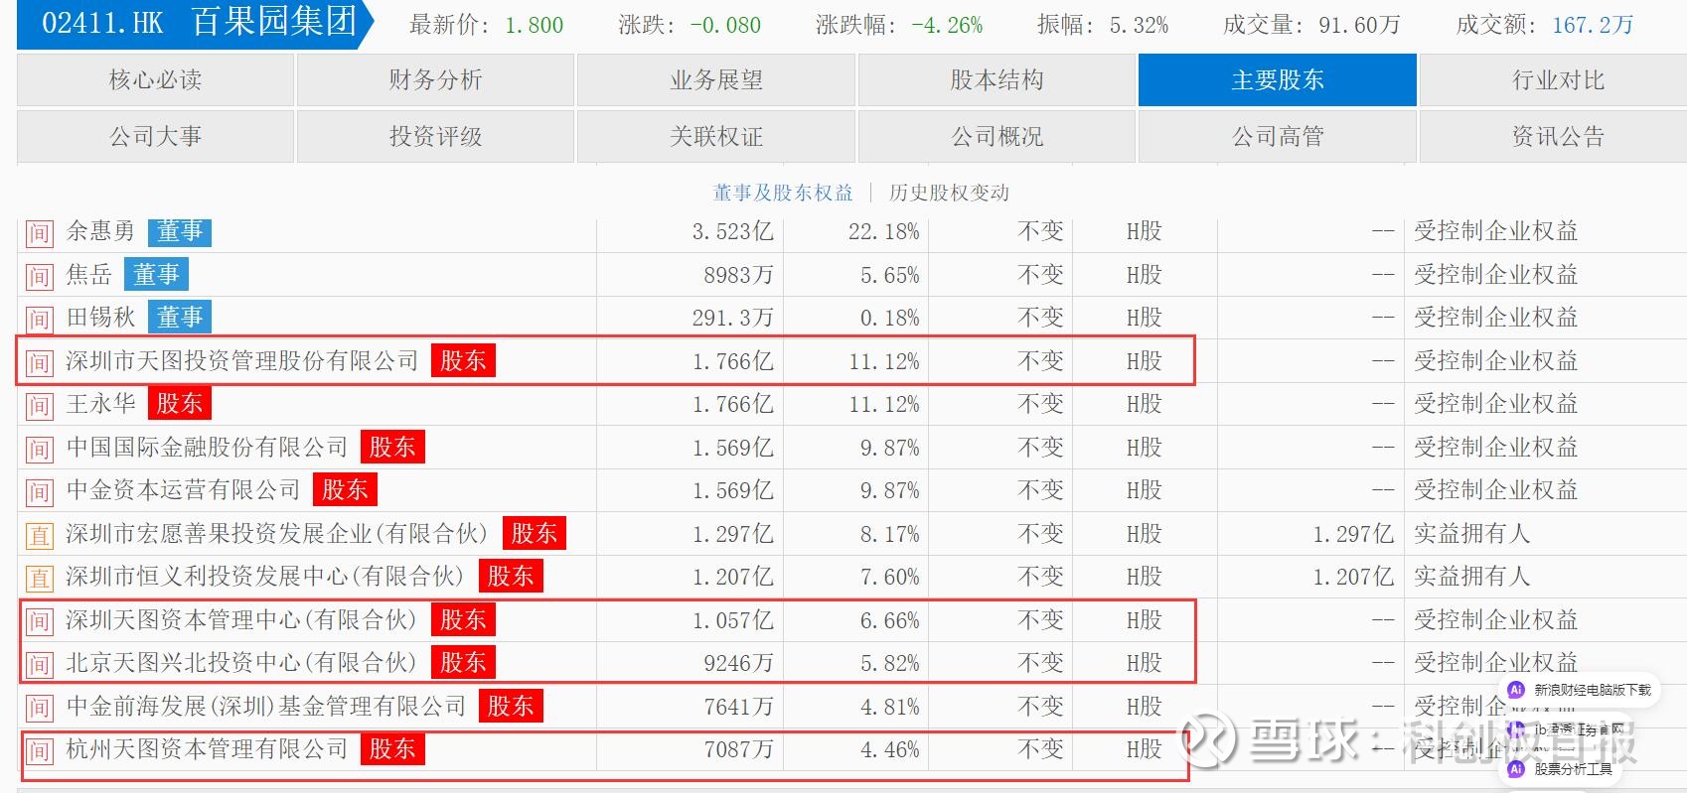Click the name 杭州天图资本管理有限公司
Screen dimensions: 1687x793
point(207,749)
